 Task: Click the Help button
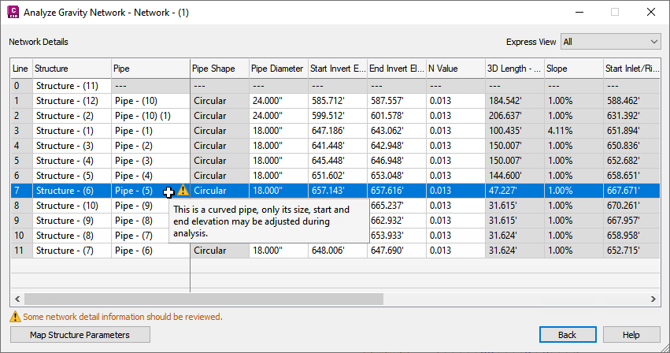631,335
